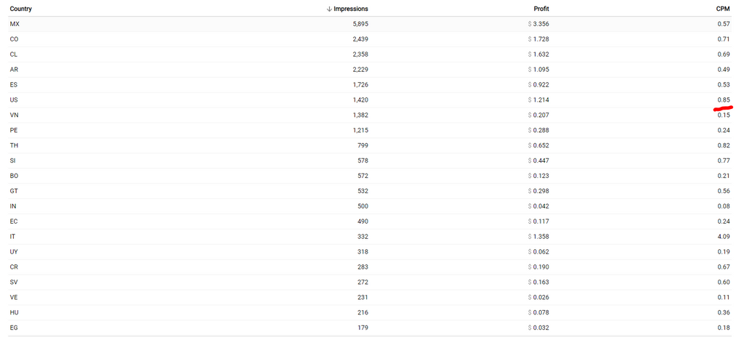Sort table by Country column header
This screenshot has height=337, width=744.
point(20,9)
